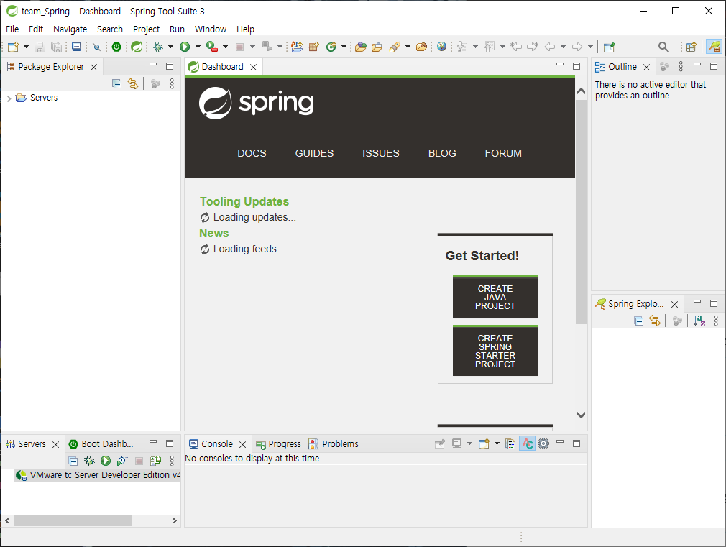Click the New Java Package toolbar icon
Screen dimensions: 726x547
click(314, 47)
